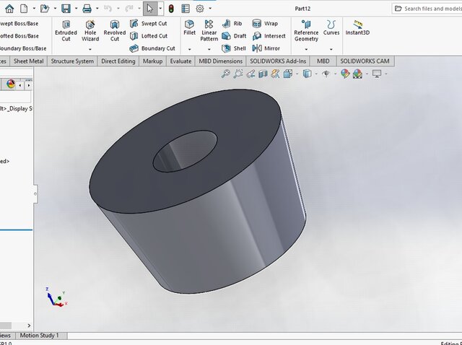Switch to the Sheet Metal tab
This screenshot has height=345, width=462.
pos(29,61)
